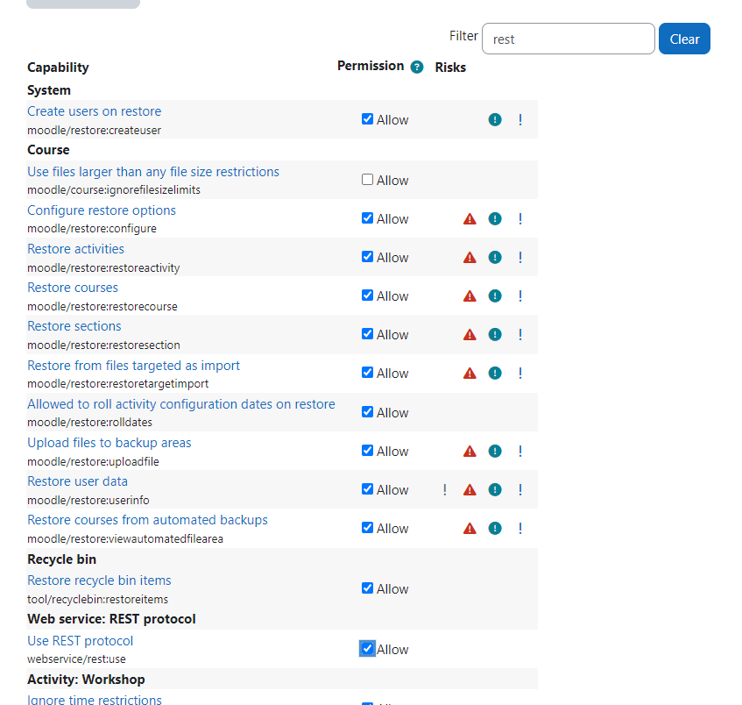Open the Permission help icon
This screenshot has width=742, height=705.
coord(416,68)
